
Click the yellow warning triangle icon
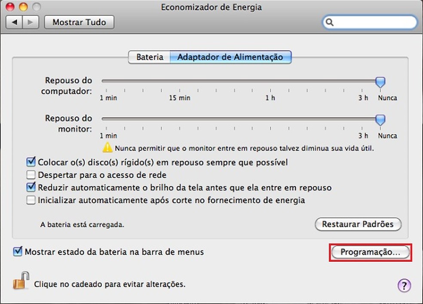[107, 147]
